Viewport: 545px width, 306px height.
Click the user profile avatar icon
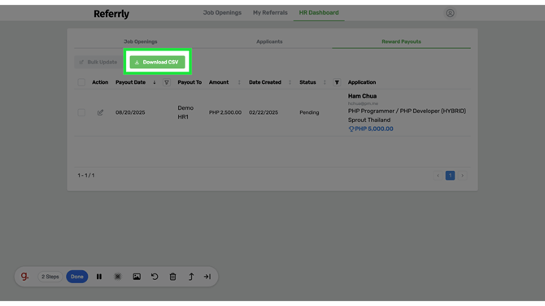(x=450, y=13)
